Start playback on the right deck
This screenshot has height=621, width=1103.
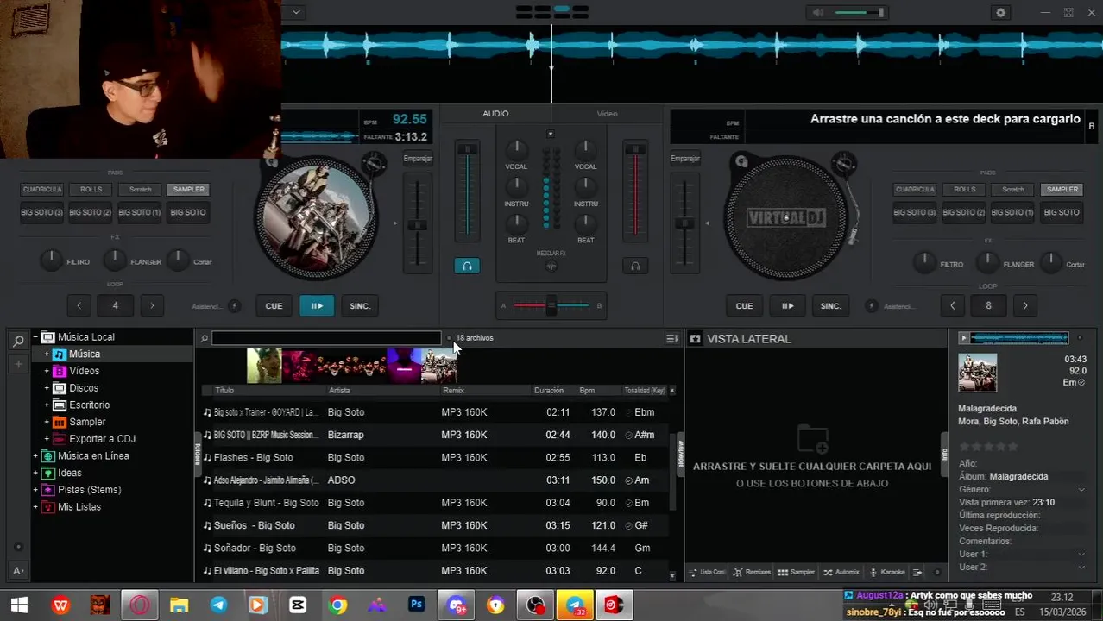click(x=787, y=306)
